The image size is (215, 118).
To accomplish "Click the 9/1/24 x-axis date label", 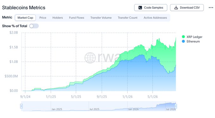I will tap(25, 96).
